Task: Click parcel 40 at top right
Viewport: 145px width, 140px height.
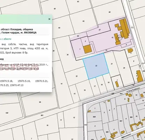Action: [x=109, y=12]
